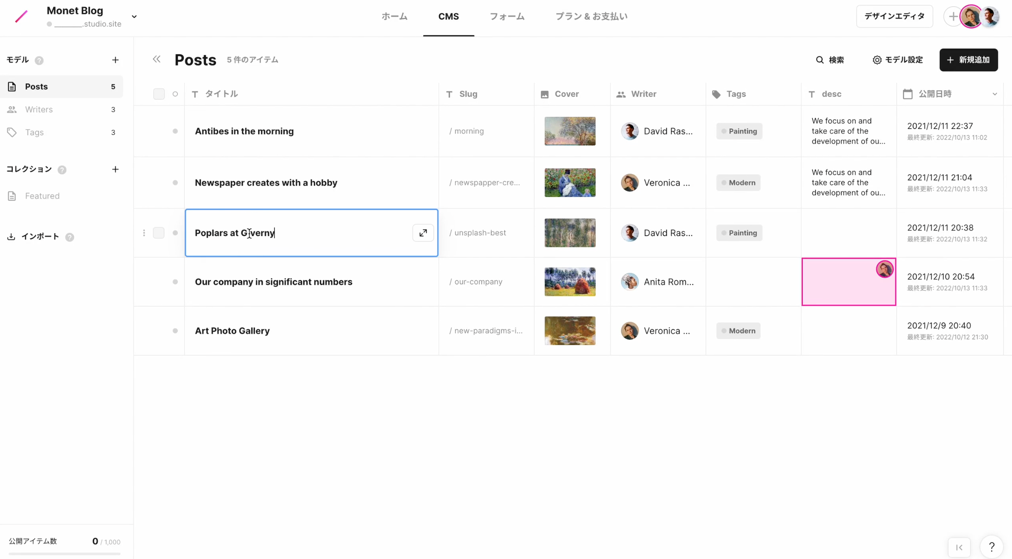Check the Poplars at Giverny row checkbox
The image size is (1012, 559).
point(159,233)
